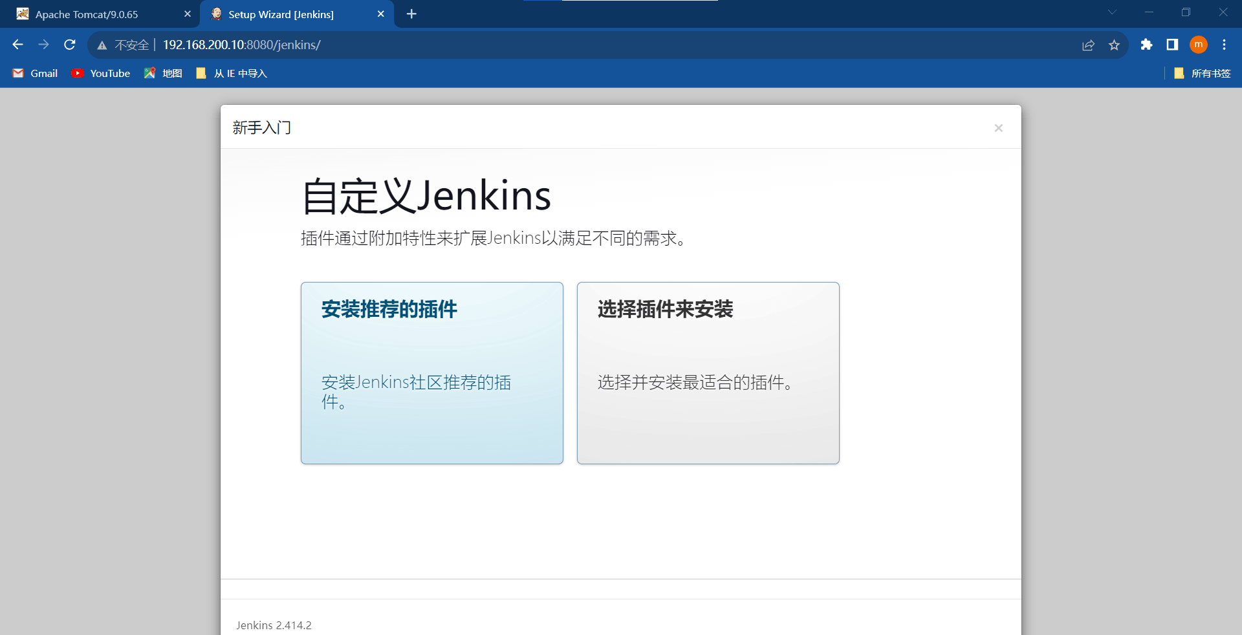Open the profile avatar menu
Image resolution: width=1242 pixels, height=635 pixels.
[1199, 45]
